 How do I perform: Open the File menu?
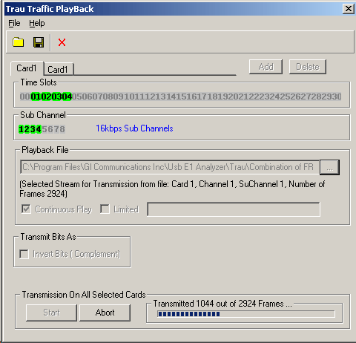14,23
